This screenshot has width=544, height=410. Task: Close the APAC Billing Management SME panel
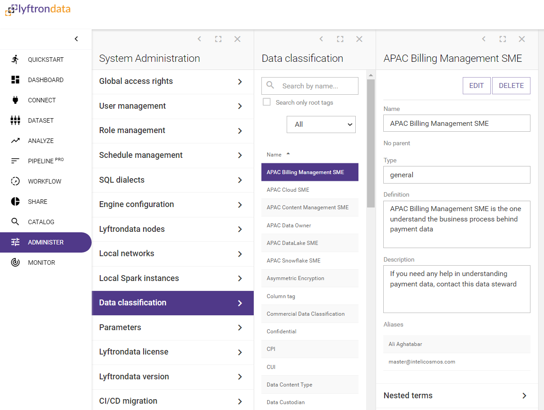(522, 39)
